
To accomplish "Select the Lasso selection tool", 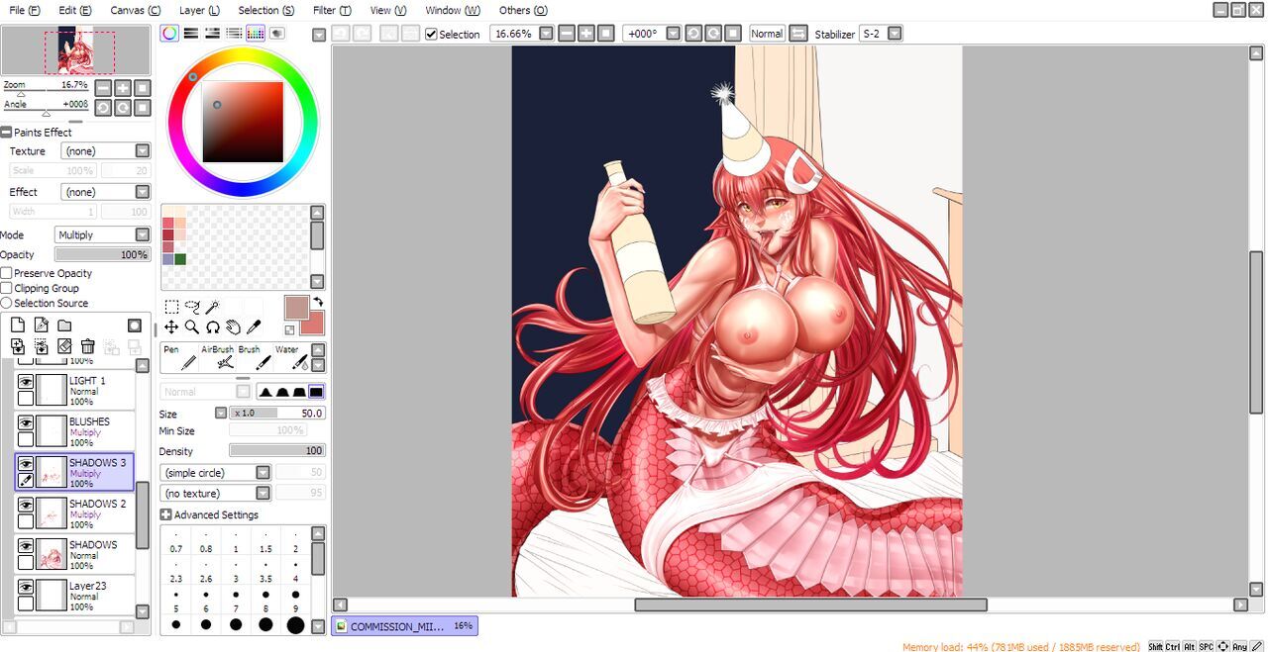I will tap(192, 307).
